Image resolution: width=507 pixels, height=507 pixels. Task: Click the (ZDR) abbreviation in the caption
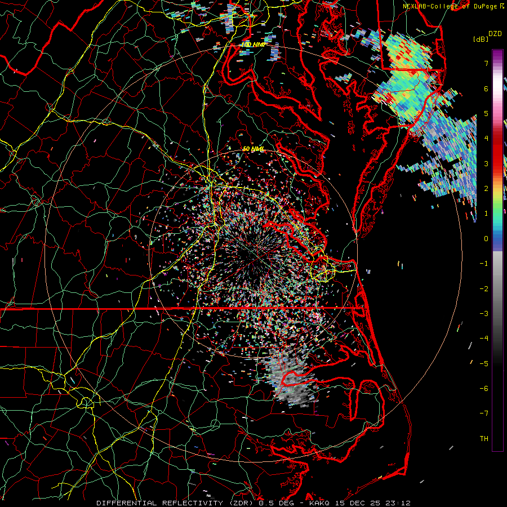241,503
